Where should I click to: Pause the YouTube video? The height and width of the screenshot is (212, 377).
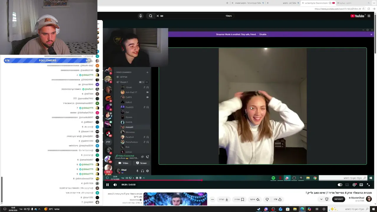point(108,185)
